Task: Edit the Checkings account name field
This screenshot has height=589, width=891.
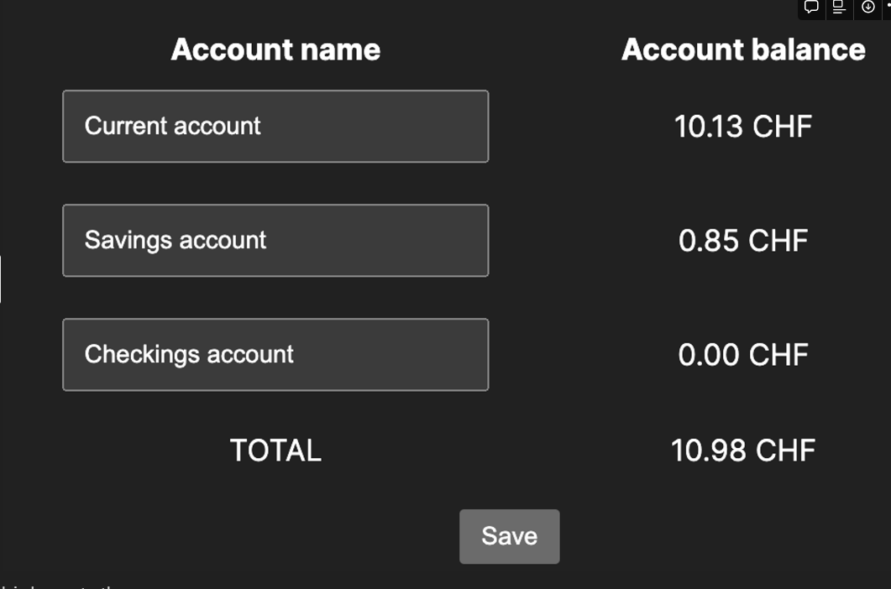Action: [x=275, y=354]
